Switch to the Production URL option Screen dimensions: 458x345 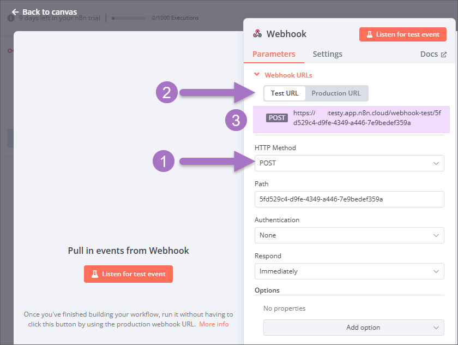(x=336, y=93)
